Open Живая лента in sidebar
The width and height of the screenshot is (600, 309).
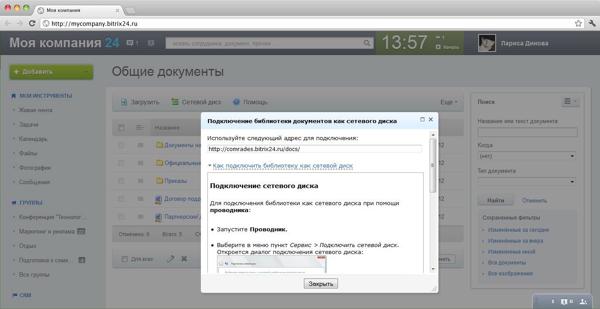pyautogui.click(x=36, y=110)
